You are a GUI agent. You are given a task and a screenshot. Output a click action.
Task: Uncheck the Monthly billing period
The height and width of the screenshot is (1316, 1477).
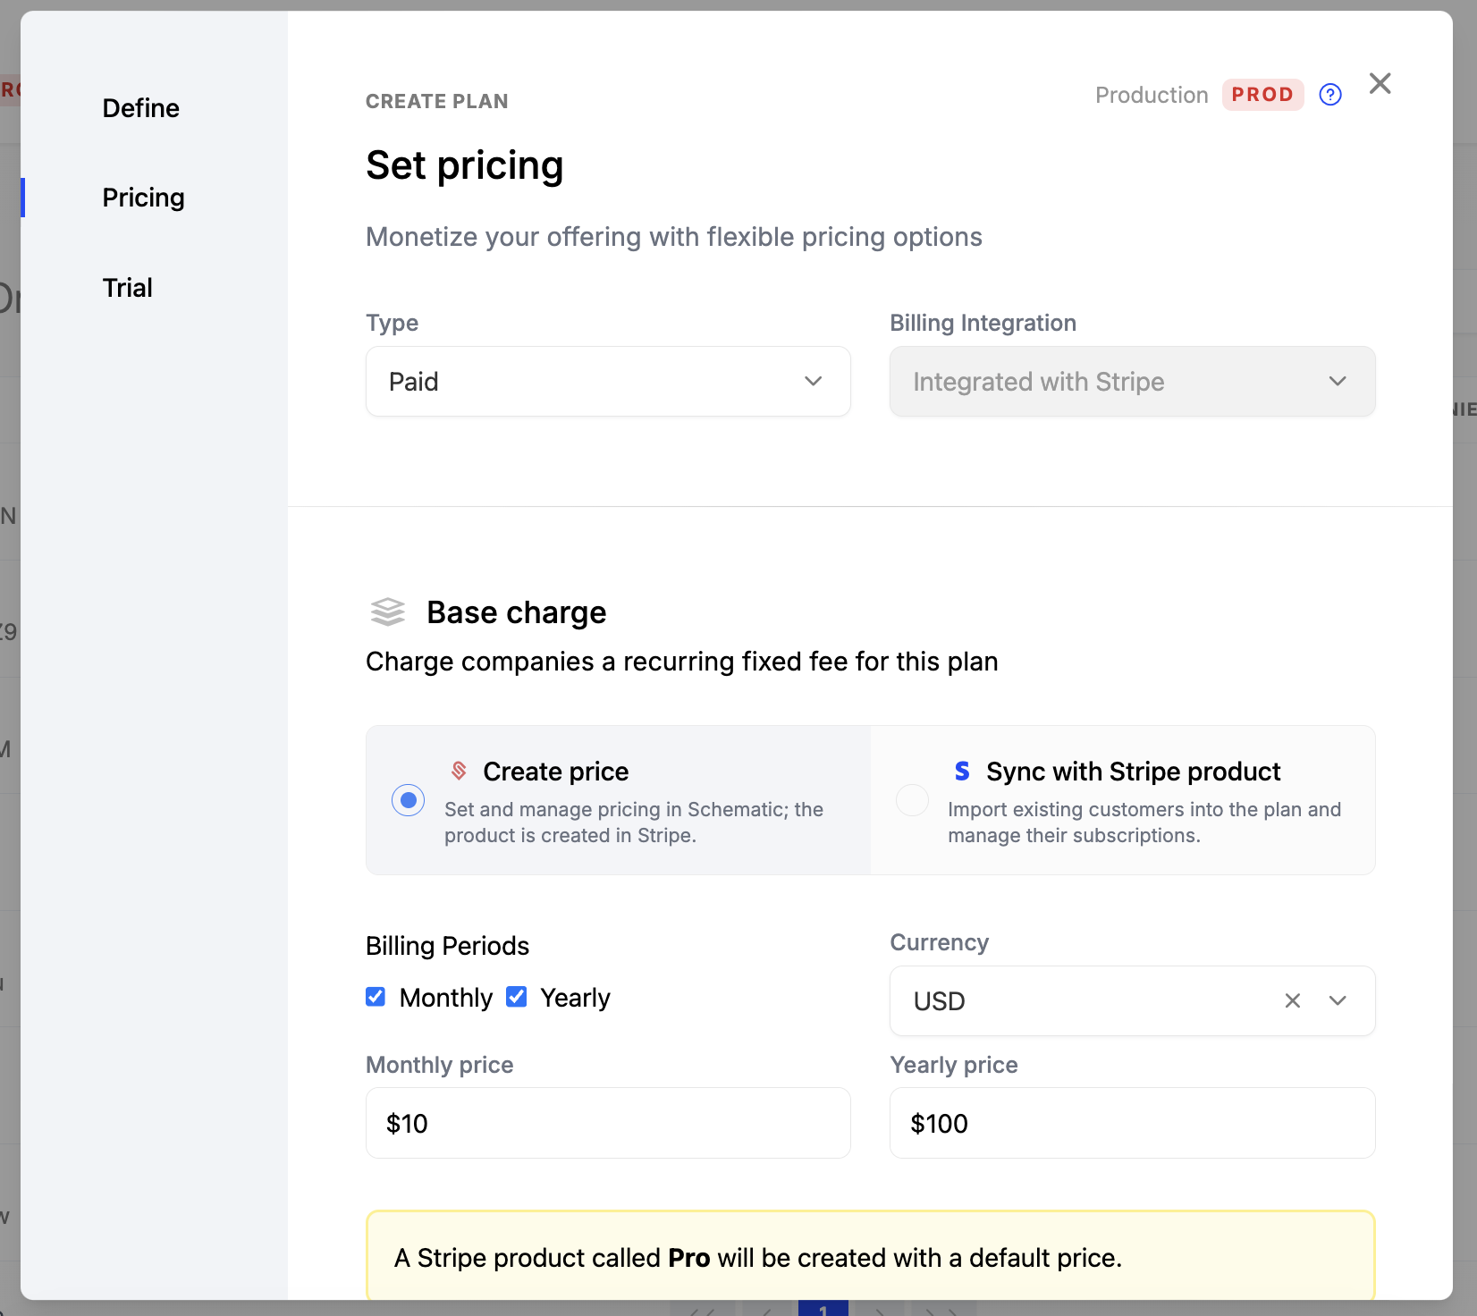376,997
